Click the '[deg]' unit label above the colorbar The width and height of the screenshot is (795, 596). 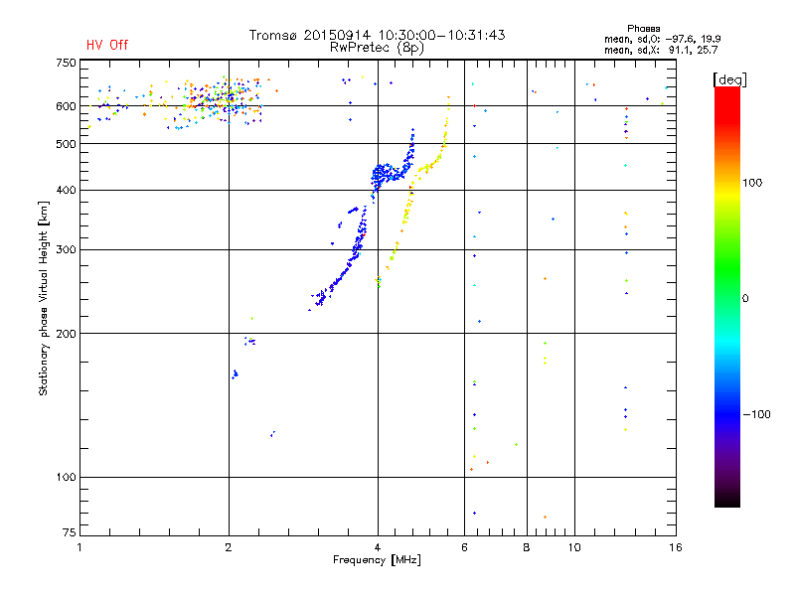[729, 79]
